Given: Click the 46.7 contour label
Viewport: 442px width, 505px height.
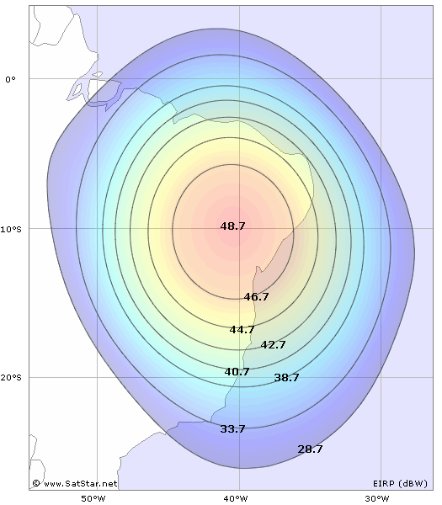Looking at the screenshot, I should (x=256, y=296).
